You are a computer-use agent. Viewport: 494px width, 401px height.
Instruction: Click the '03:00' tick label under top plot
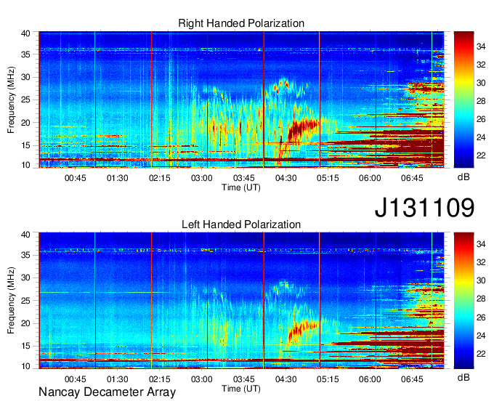[x=202, y=178]
